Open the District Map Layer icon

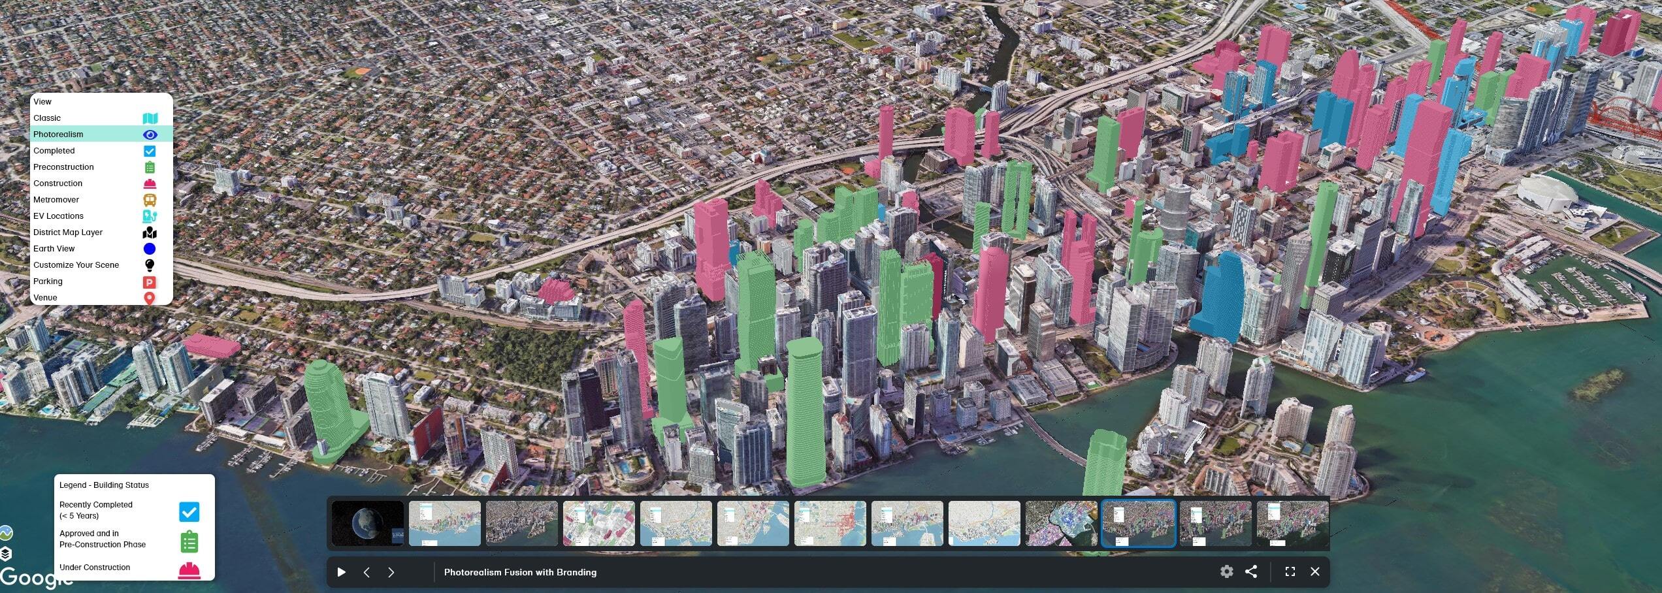click(150, 232)
